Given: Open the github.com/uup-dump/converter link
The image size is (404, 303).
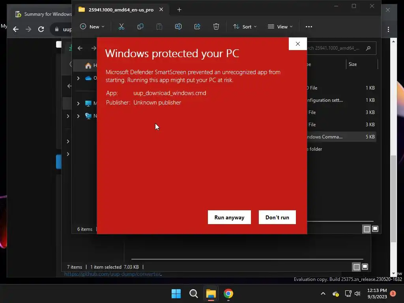Looking at the screenshot, I should click(x=112, y=274).
